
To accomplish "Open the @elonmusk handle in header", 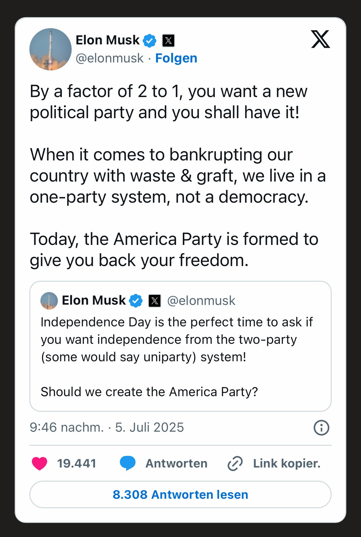I will 110,58.
